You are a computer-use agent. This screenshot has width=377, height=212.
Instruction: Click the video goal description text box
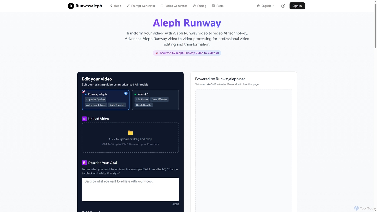pyautogui.click(x=130, y=189)
